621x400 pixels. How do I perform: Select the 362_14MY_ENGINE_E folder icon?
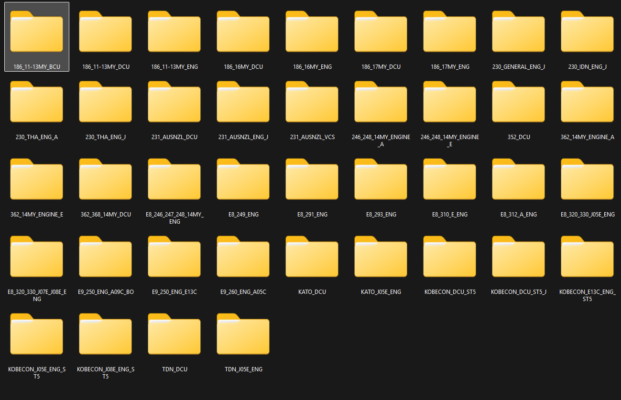tap(36, 179)
